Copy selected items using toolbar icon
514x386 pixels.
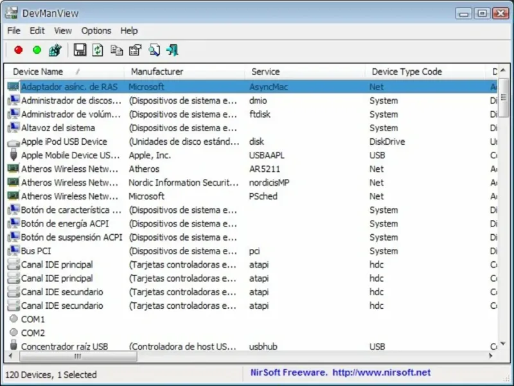[116, 50]
